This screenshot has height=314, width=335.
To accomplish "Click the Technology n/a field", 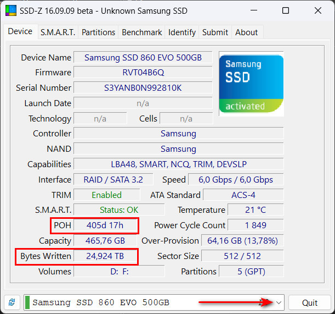I will (100, 119).
